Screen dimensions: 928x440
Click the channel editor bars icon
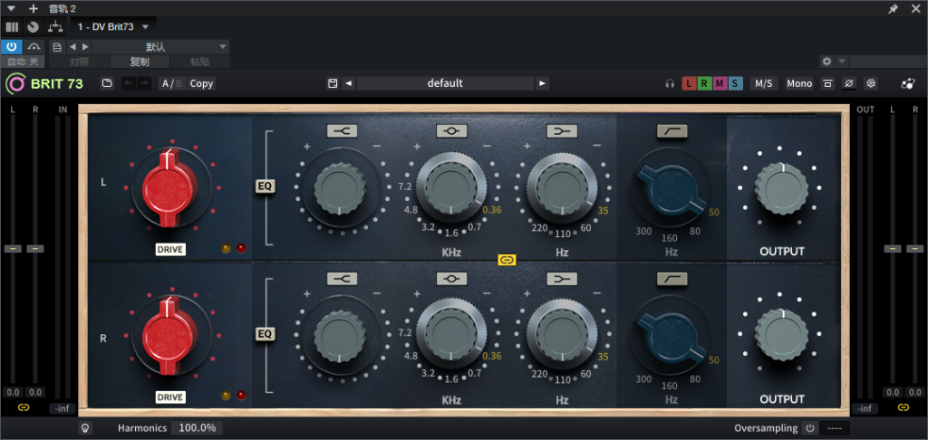12,26
